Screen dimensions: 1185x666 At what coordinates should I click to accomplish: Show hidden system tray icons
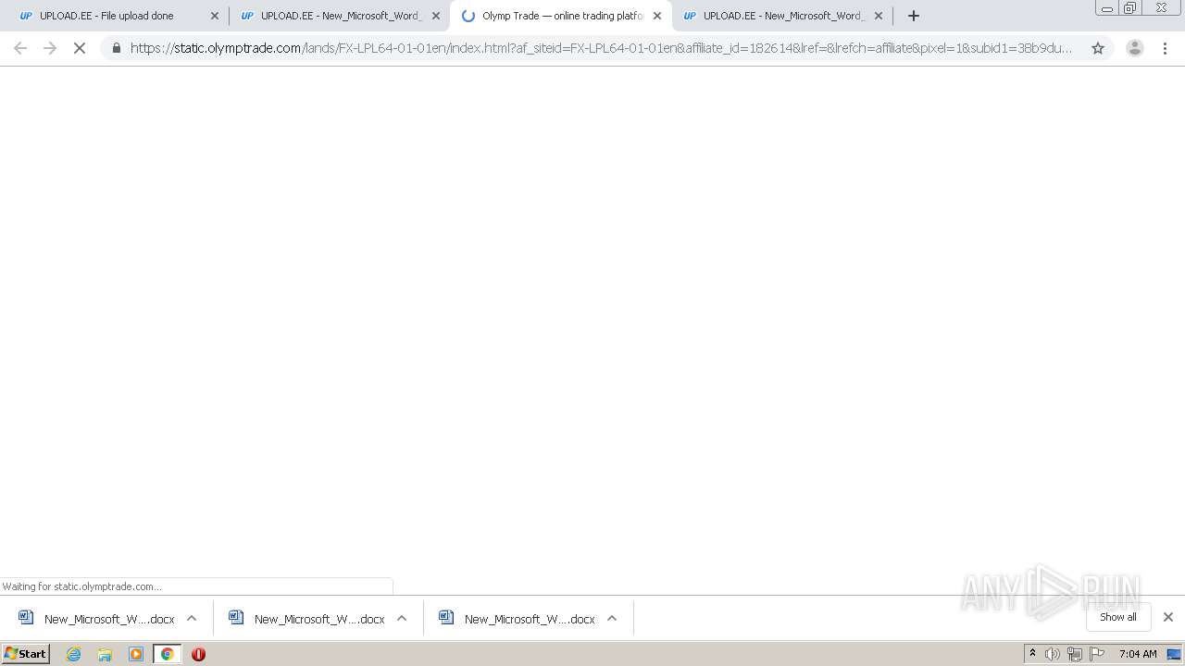(x=1032, y=654)
